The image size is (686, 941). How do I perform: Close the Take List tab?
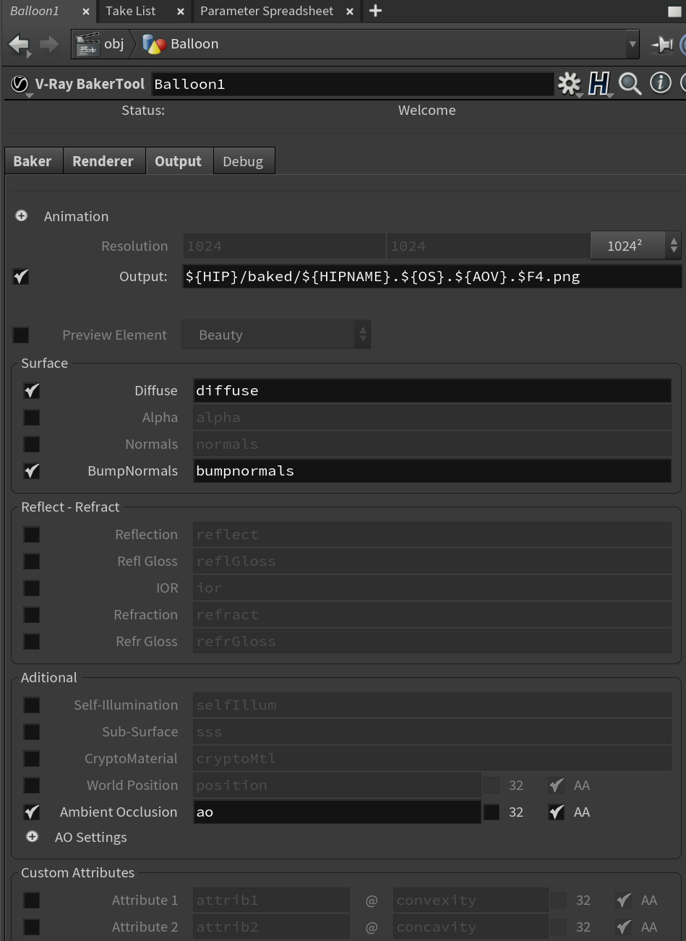point(181,12)
